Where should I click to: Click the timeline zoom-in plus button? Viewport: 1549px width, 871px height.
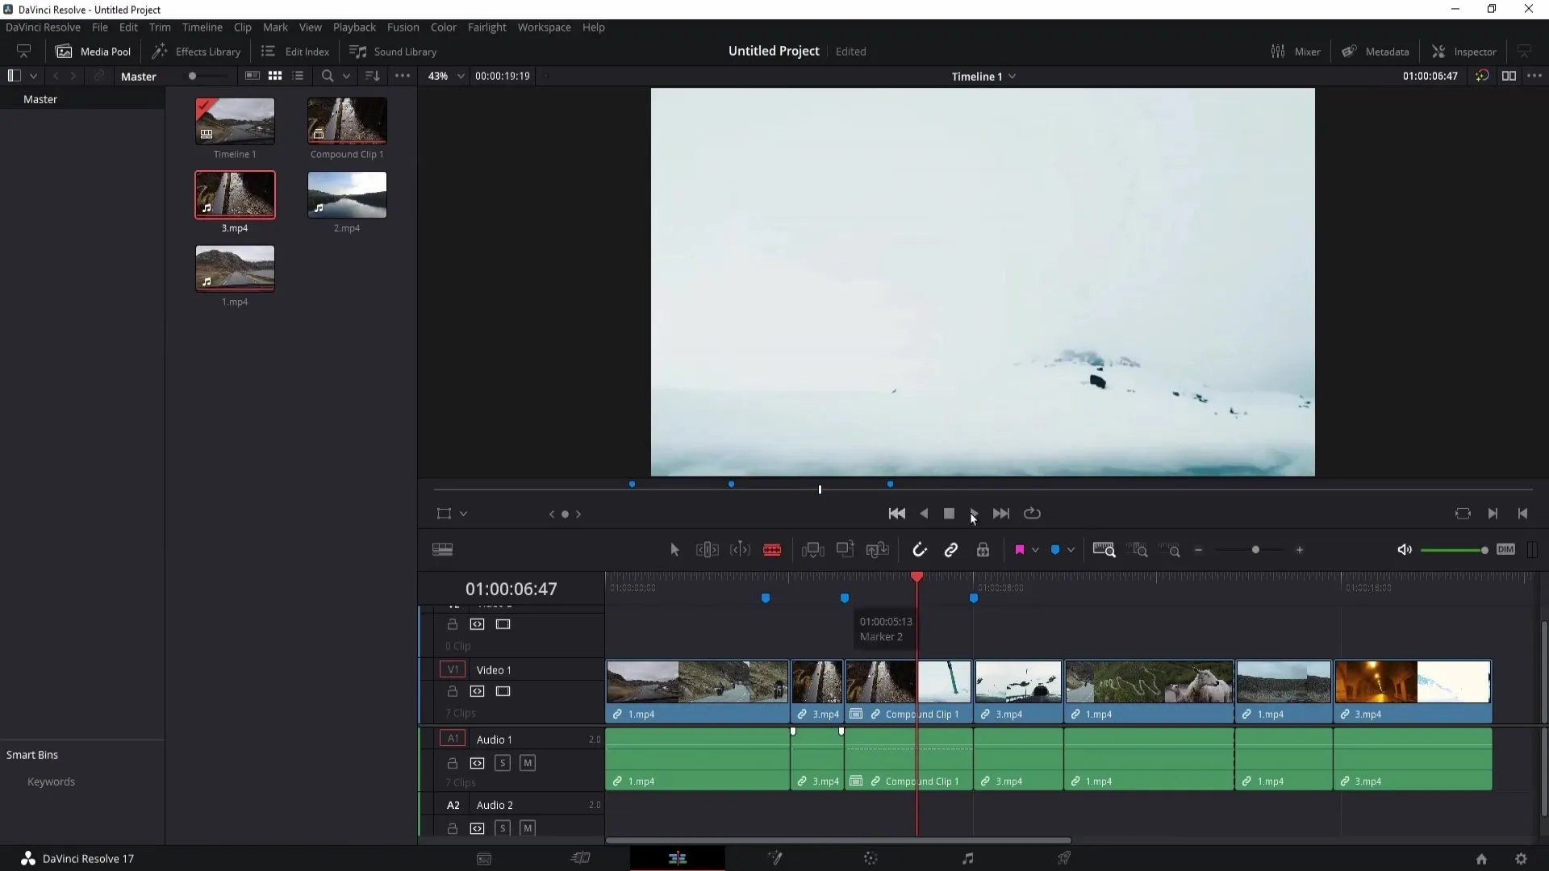point(1299,550)
